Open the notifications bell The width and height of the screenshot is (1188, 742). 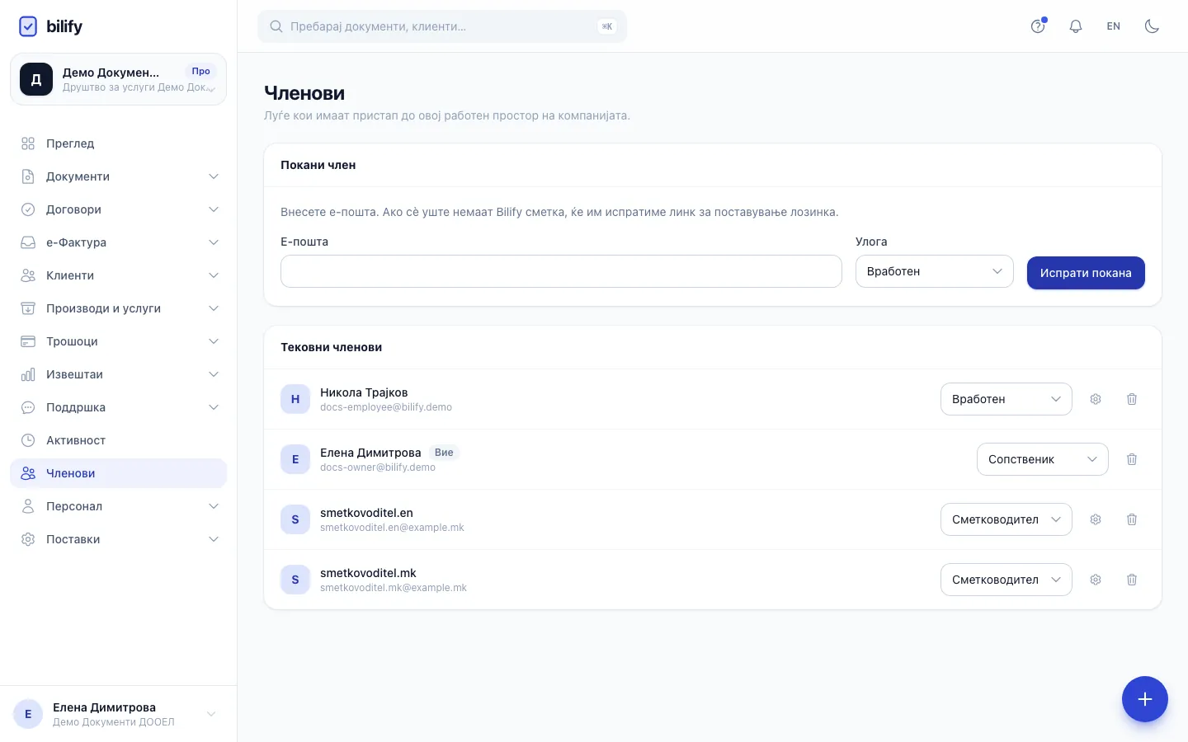coord(1076,26)
